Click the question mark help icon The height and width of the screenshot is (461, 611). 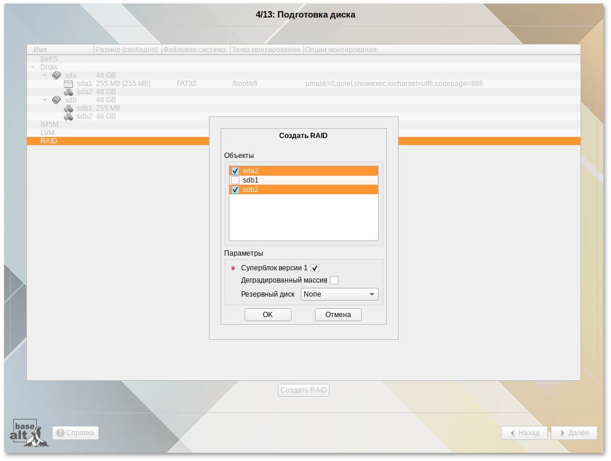[x=60, y=433]
